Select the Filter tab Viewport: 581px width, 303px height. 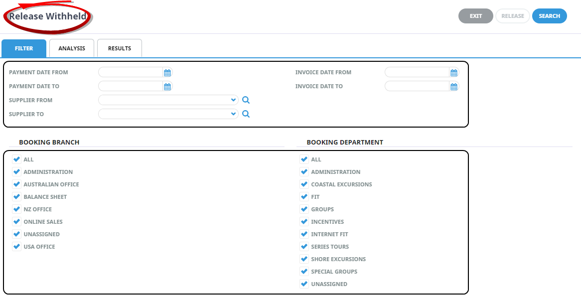(x=24, y=48)
